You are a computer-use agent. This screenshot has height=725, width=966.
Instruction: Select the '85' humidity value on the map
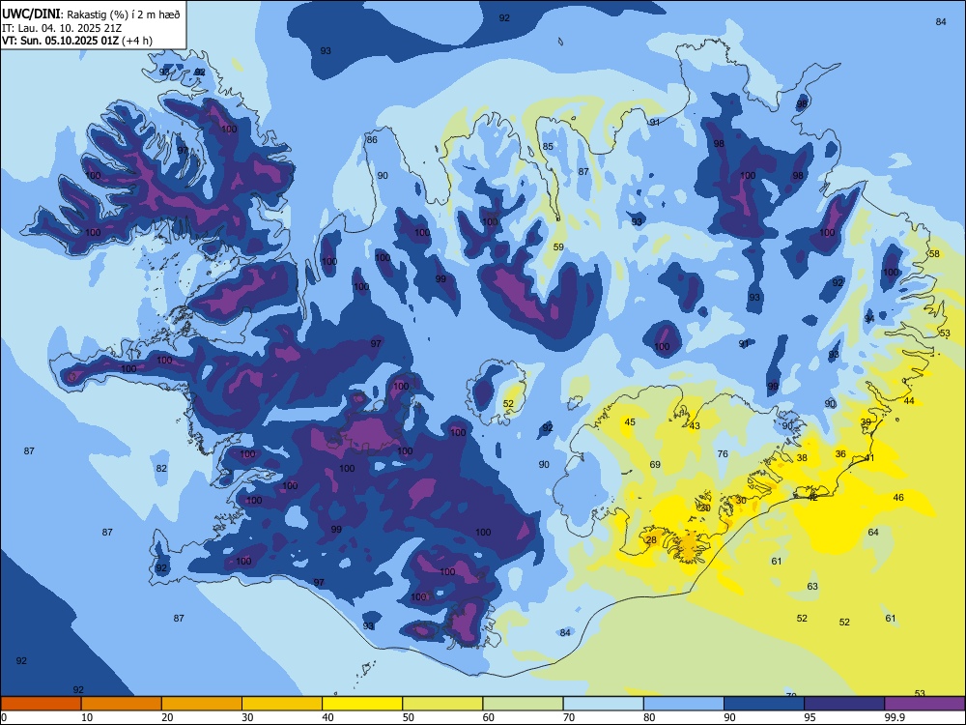click(548, 147)
